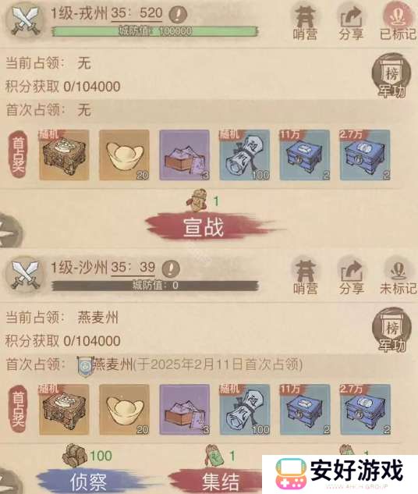Open 哨营 outpost for 沙州

pyautogui.click(x=305, y=276)
